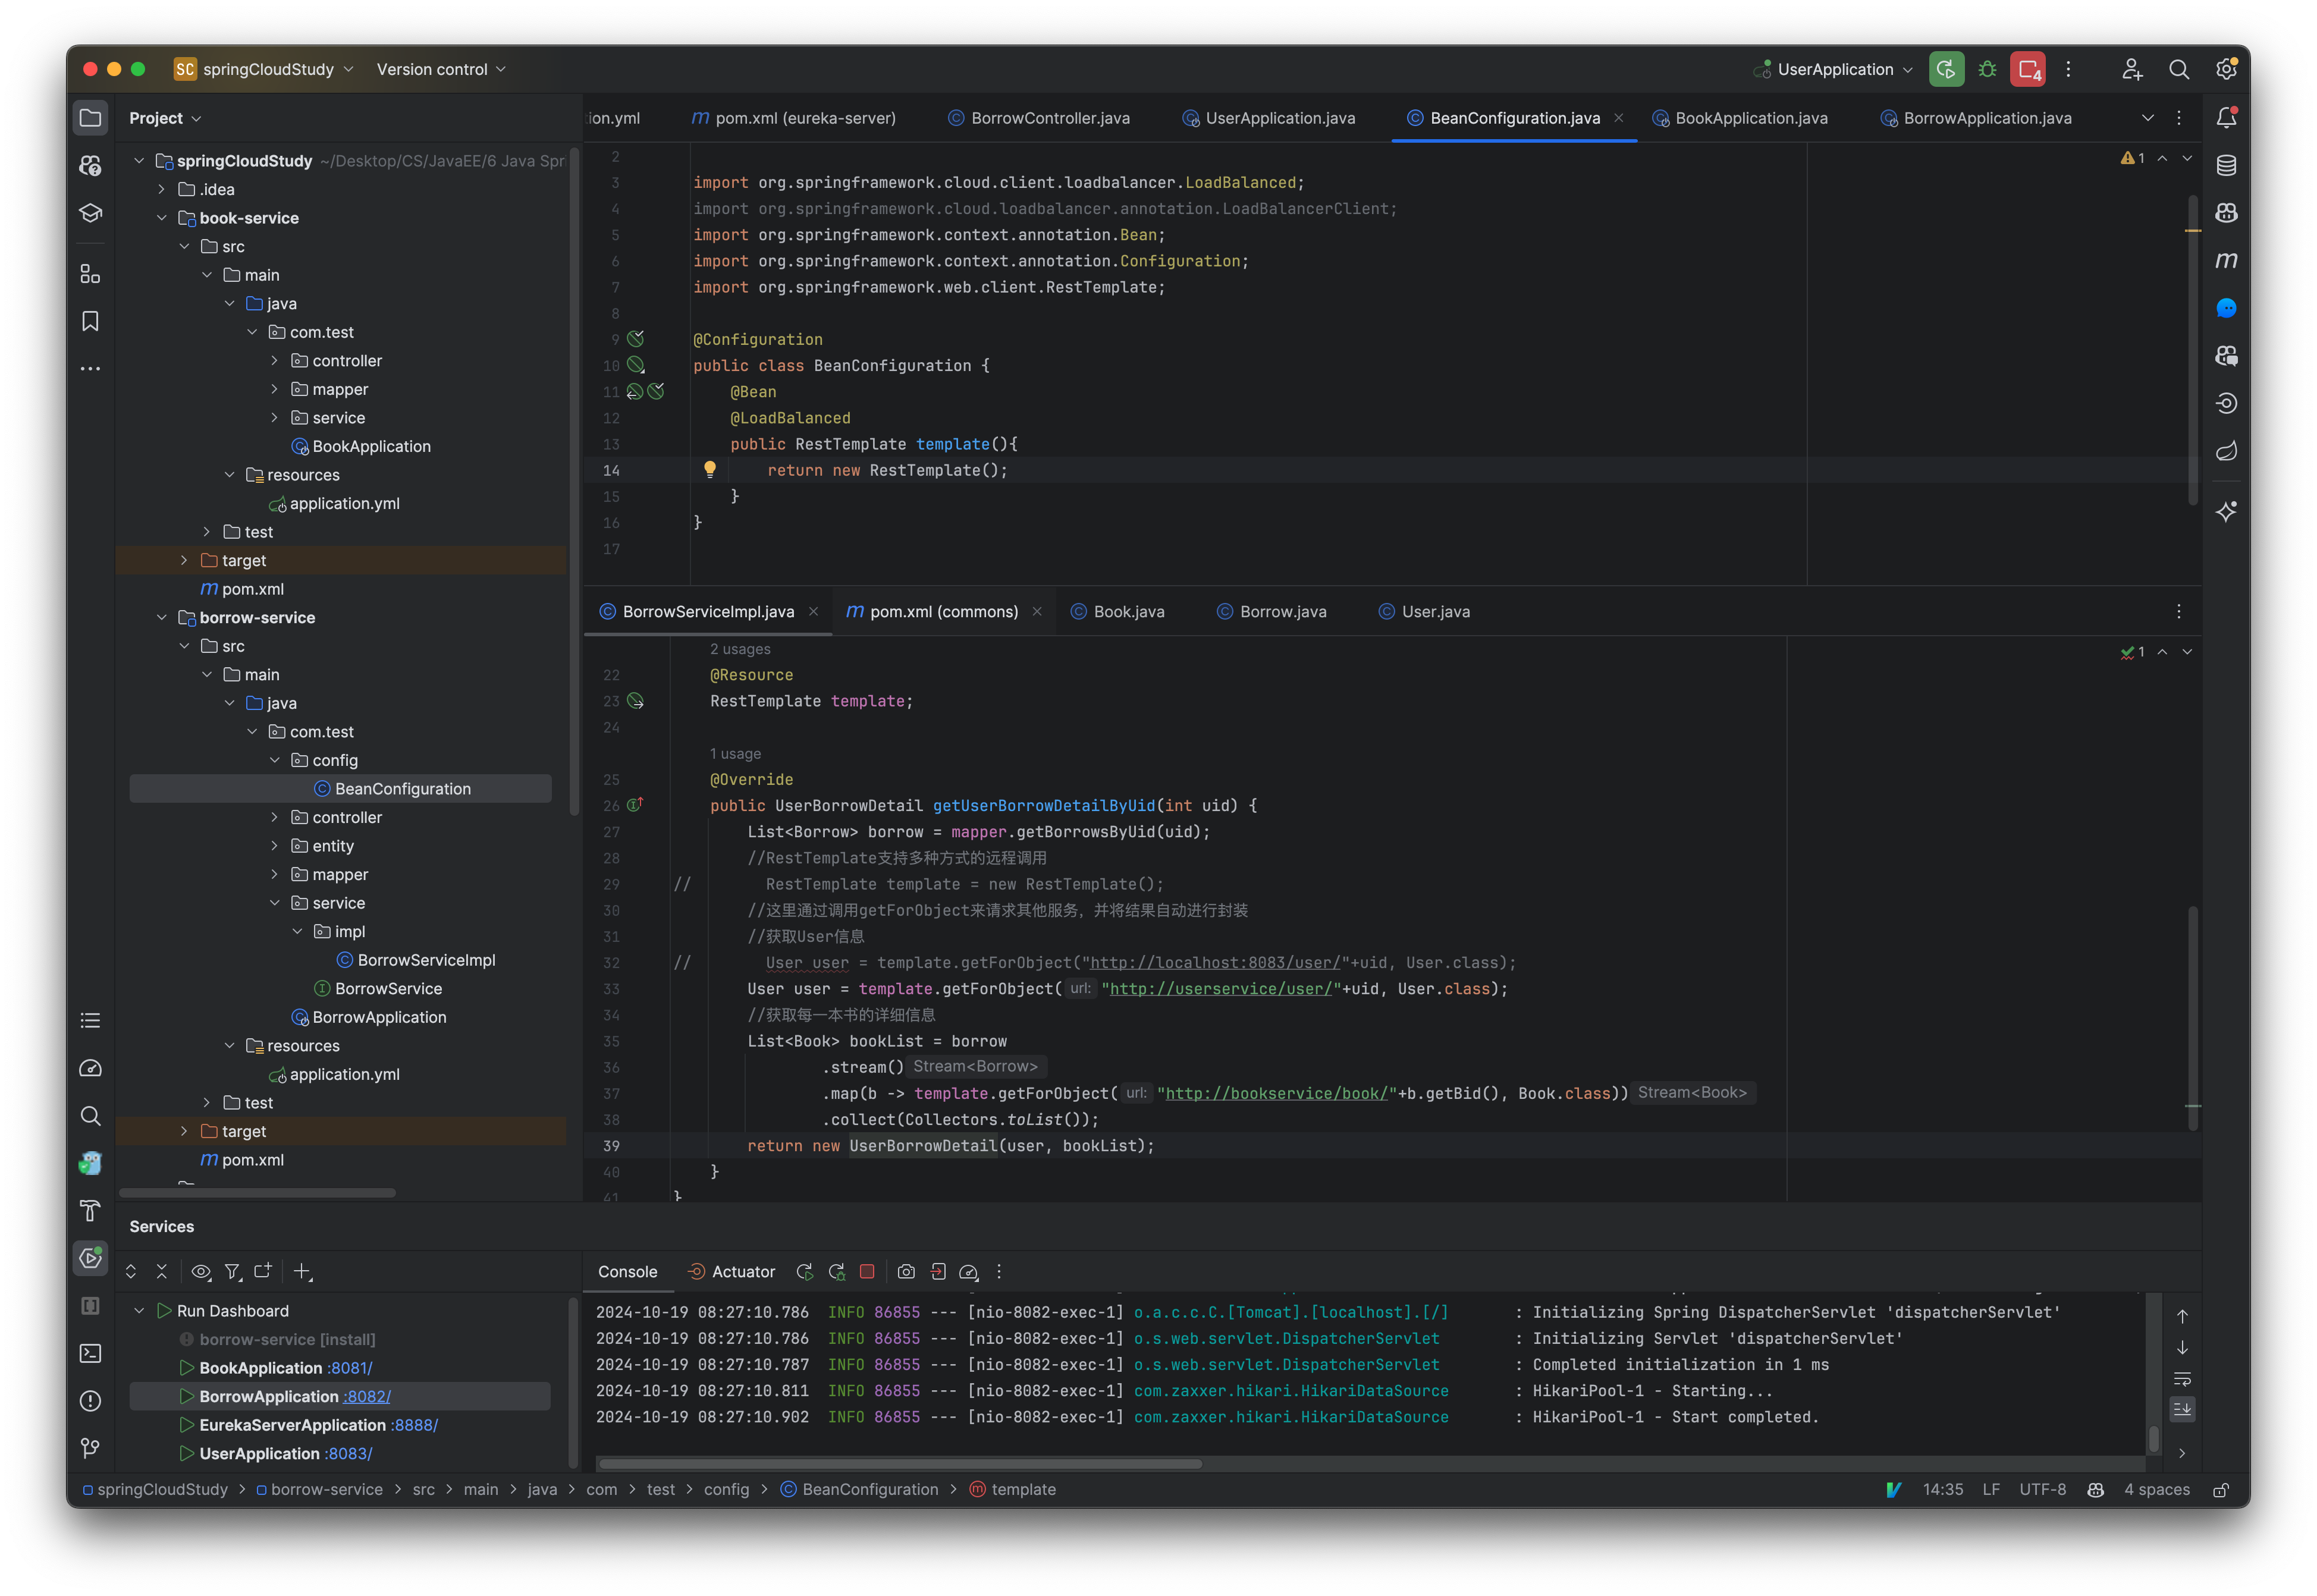The height and width of the screenshot is (1596, 2317).
Task: Expand the target folder under book-service
Action: click(184, 560)
